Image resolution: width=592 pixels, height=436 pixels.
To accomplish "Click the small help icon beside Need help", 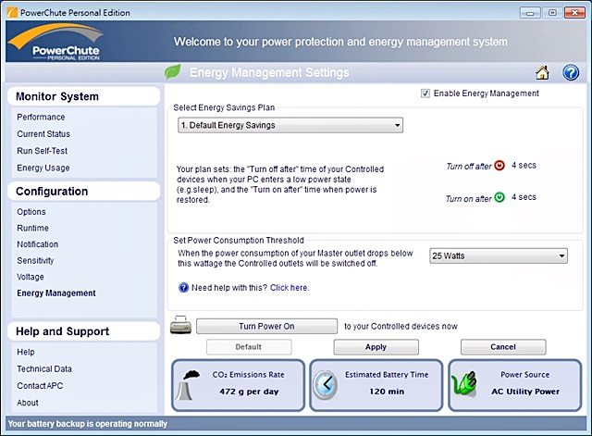I will pyautogui.click(x=183, y=288).
